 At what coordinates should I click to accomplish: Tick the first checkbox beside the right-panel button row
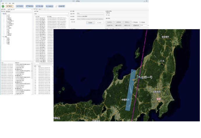pos(133,22)
